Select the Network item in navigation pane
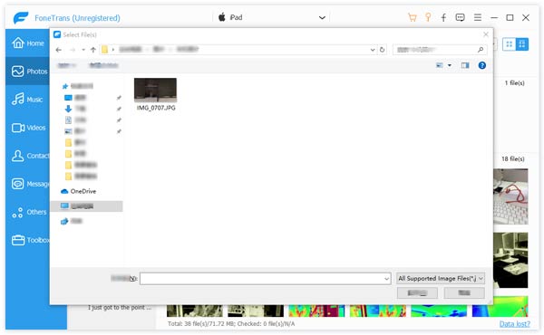Image resolution: width=544 pixels, height=335 pixels. pyautogui.click(x=72, y=221)
